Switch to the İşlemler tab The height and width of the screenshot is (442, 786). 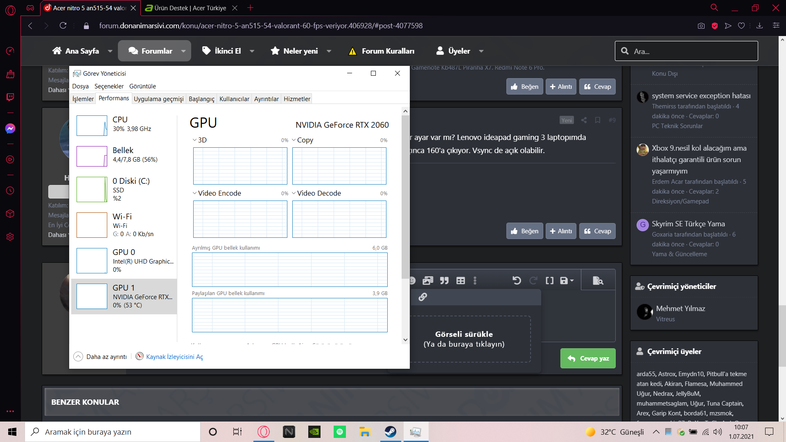[x=83, y=99]
